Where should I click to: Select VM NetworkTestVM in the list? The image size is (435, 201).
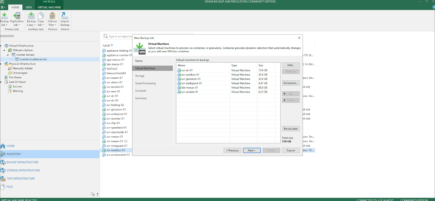[116, 73]
